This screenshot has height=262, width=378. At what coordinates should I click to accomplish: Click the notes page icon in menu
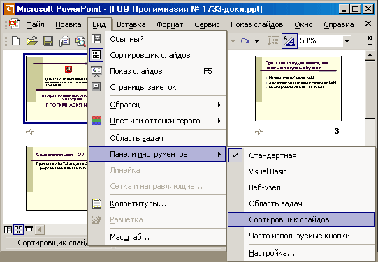pyautogui.click(x=96, y=87)
